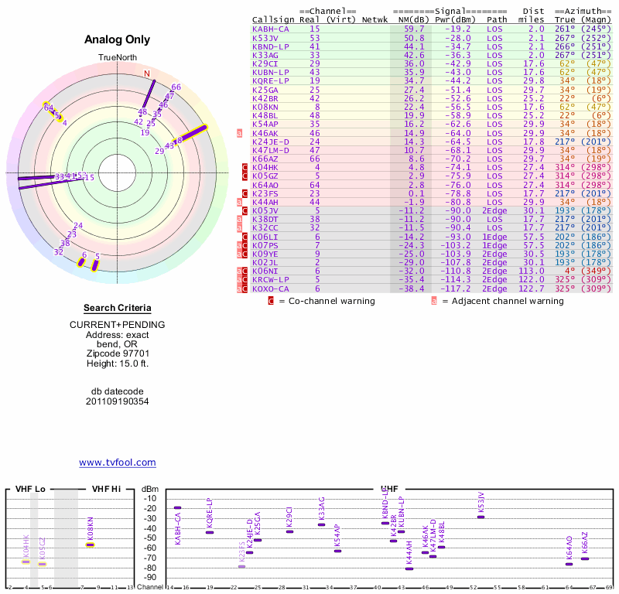Viewport: 619px width, 594px height.
Task: Click the K66AZ bar in UHF chart
Action: pyautogui.click(x=585, y=559)
